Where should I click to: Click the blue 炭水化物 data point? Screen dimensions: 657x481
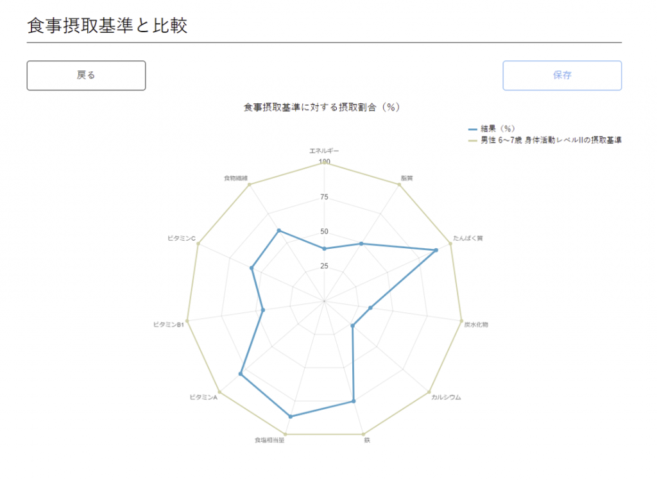tap(370, 308)
